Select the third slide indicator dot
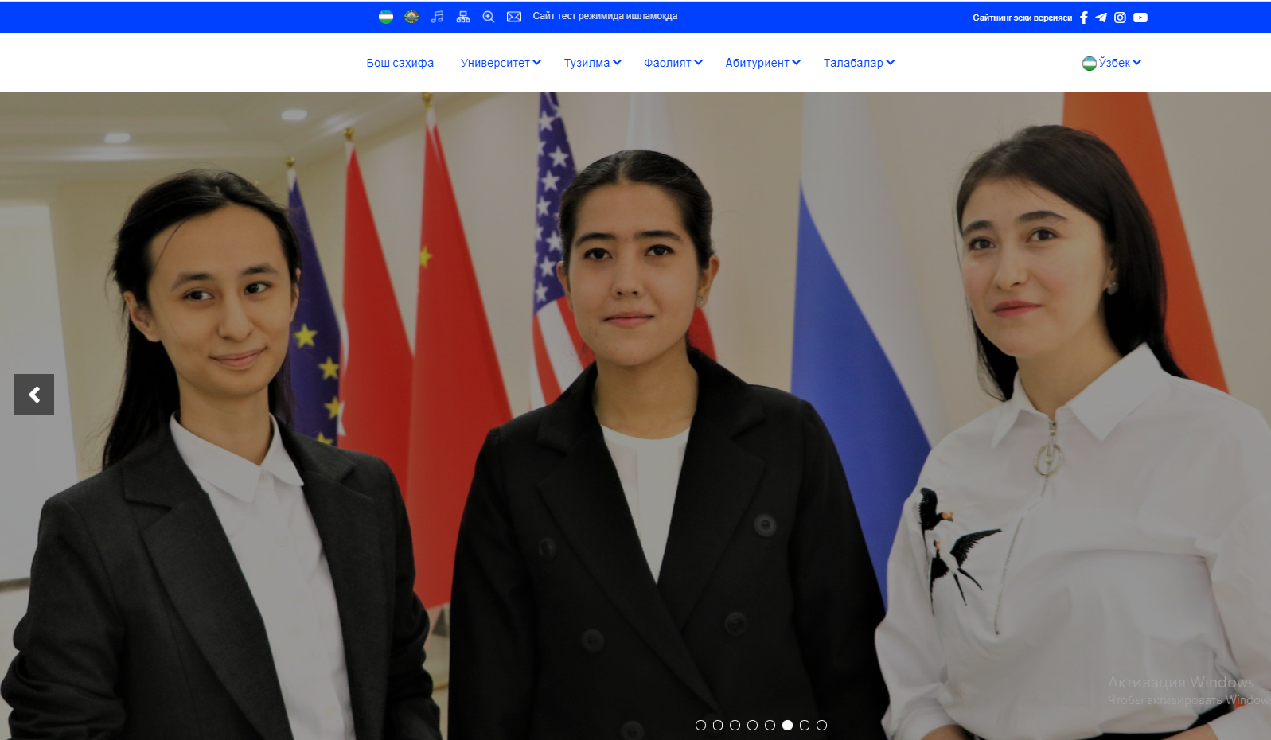 click(735, 725)
